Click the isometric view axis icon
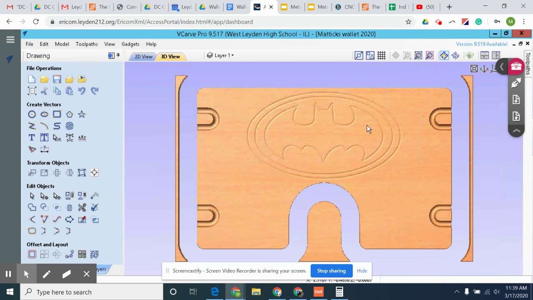533x300 pixels. [x=484, y=69]
